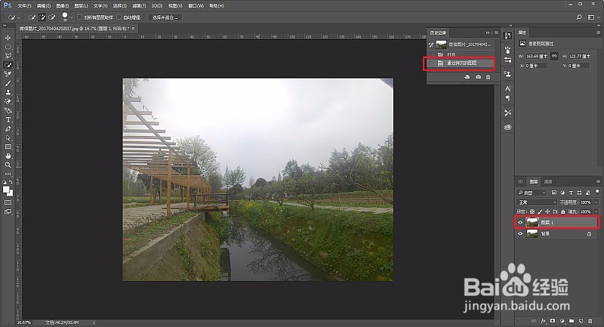Select the Brush tool

pos(8,83)
